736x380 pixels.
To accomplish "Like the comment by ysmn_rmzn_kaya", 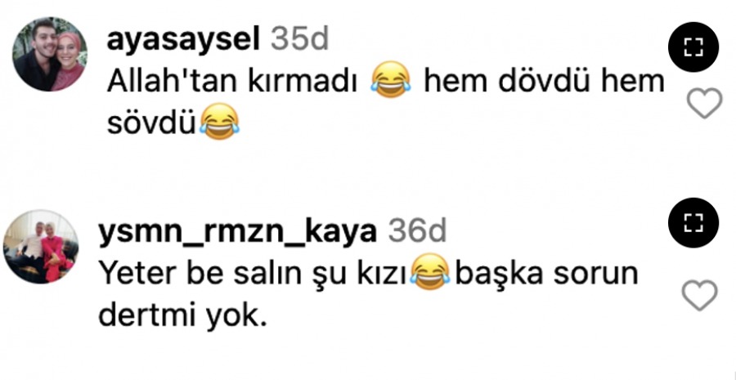I will point(699,295).
